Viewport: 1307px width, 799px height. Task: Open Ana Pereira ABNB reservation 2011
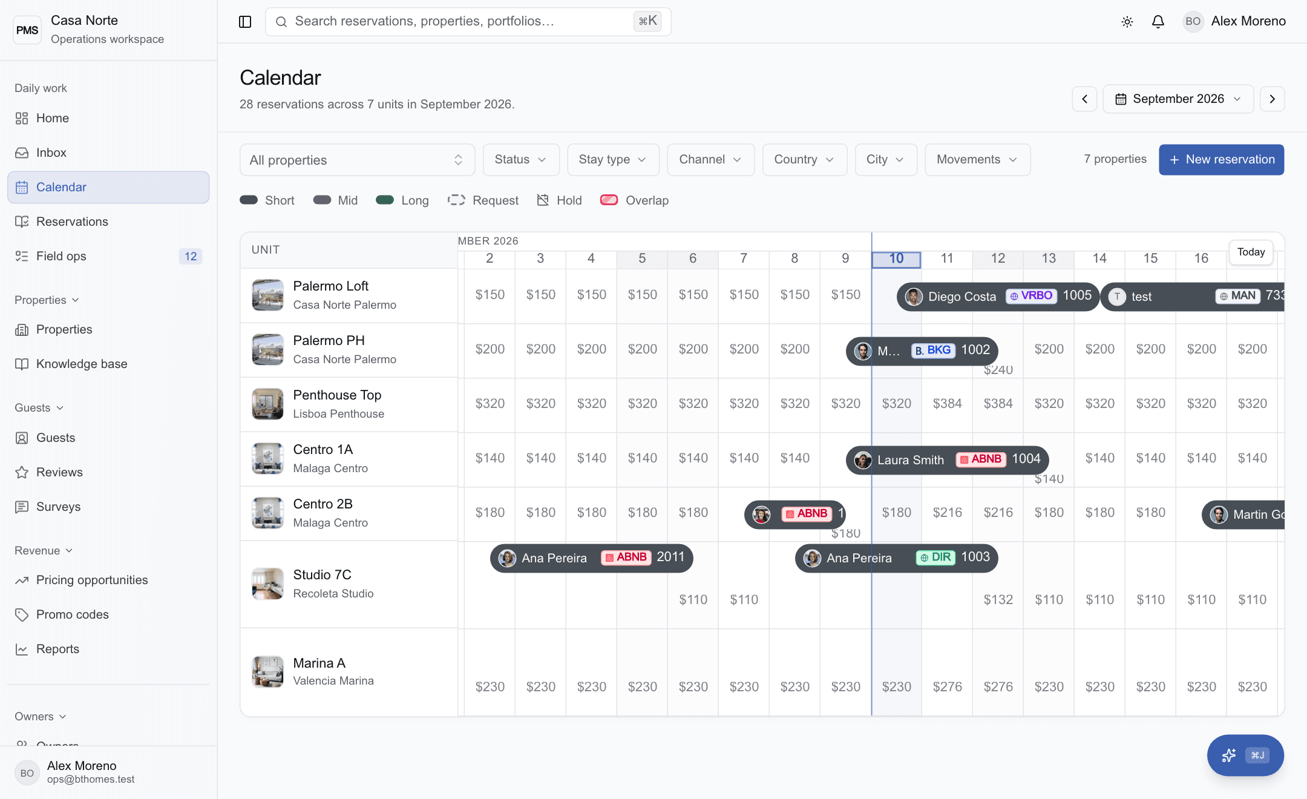click(x=591, y=558)
